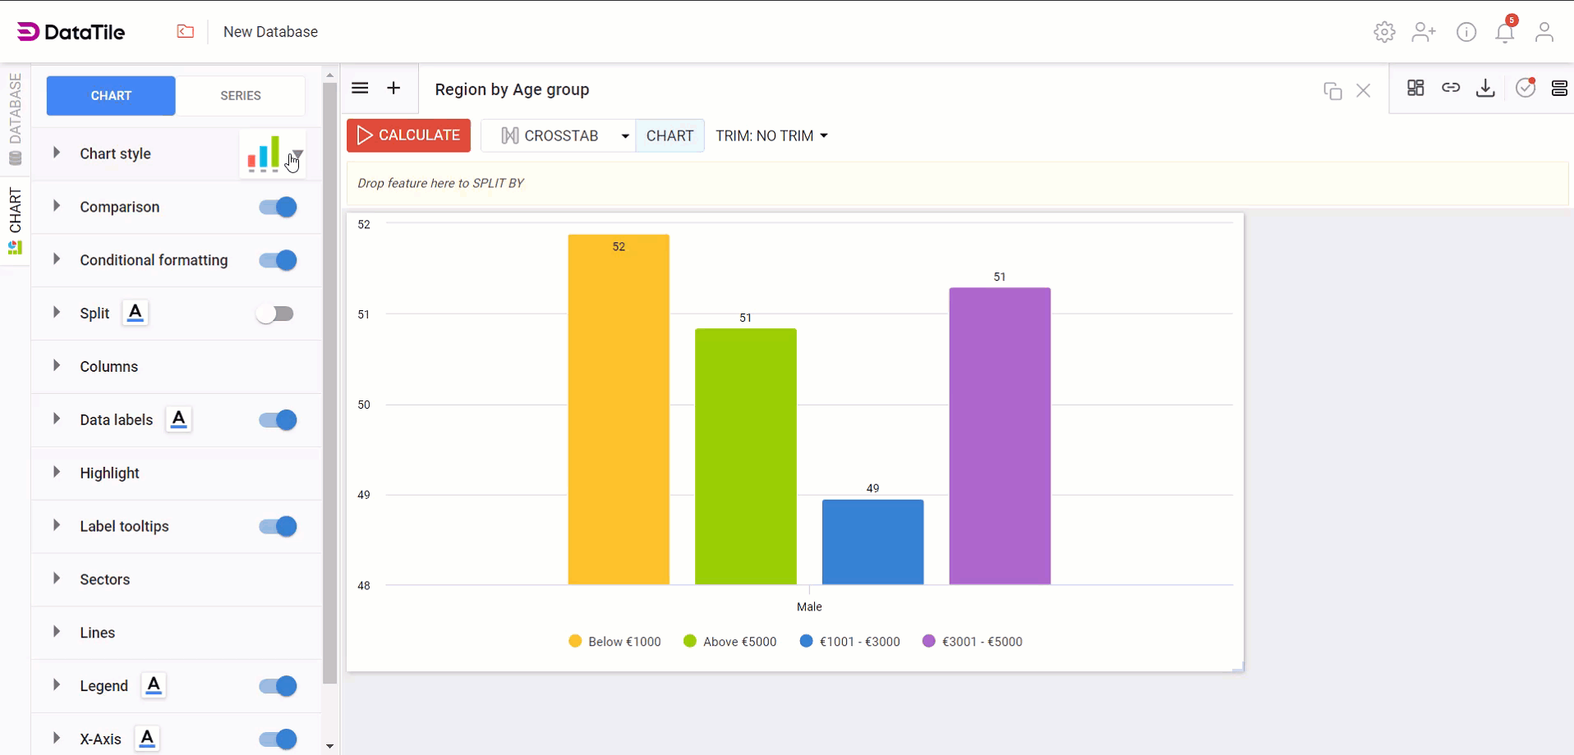The height and width of the screenshot is (755, 1574).
Task: Open the TRIM: NO TRIM dropdown
Action: [x=771, y=136]
